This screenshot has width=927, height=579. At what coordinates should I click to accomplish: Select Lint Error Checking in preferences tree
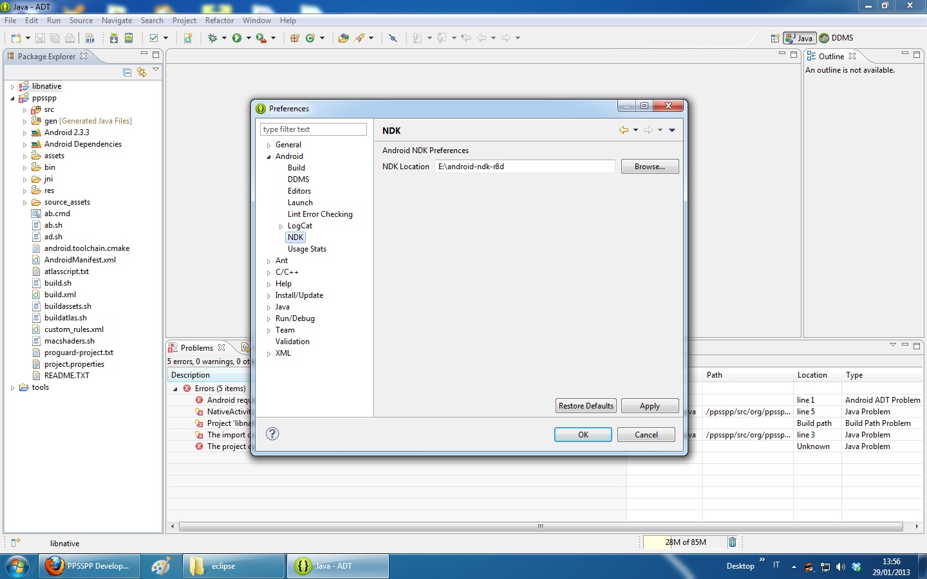[320, 214]
